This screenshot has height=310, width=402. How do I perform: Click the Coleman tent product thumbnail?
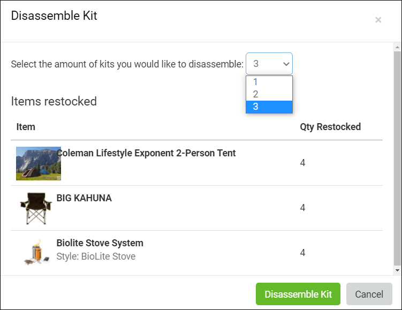38,163
